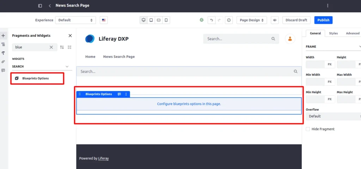Toggle the product menu sidebar icon

pyautogui.click(x=40, y=6)
